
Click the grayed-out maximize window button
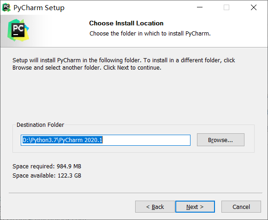(x=226, y=7)
